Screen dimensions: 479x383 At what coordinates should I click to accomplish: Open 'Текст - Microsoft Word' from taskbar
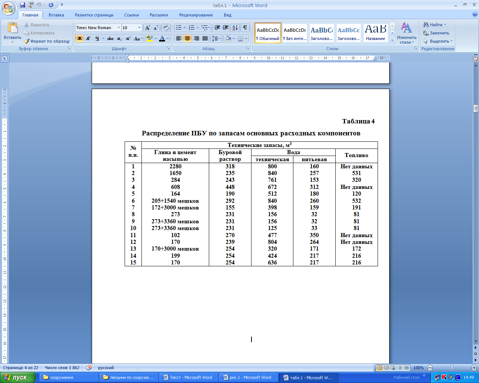coord(188,377)
